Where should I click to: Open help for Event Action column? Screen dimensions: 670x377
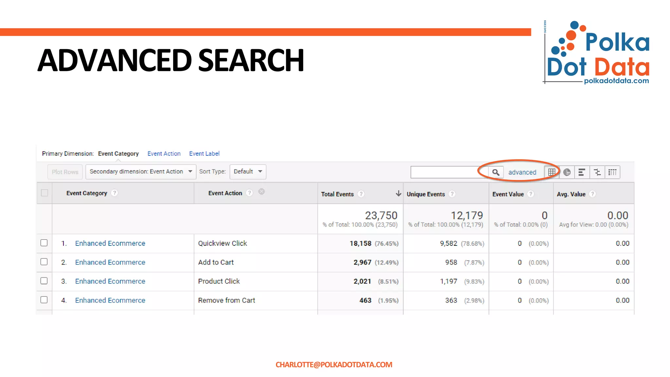tap(249, 193)
